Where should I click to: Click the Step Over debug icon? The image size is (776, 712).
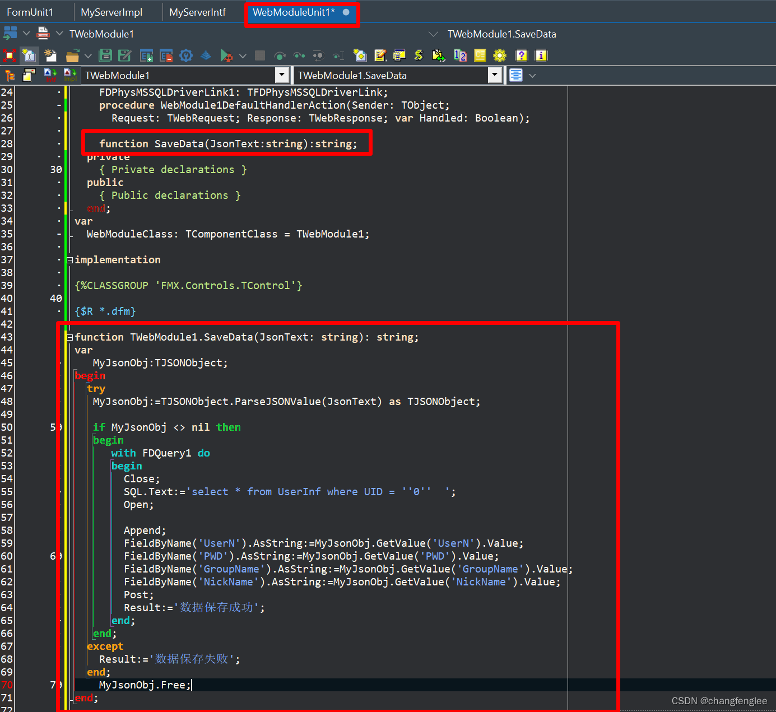pos(280,55)
